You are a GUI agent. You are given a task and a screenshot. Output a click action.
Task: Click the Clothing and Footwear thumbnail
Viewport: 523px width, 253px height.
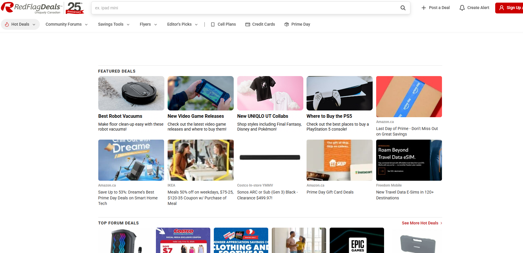tap(241, 240)
